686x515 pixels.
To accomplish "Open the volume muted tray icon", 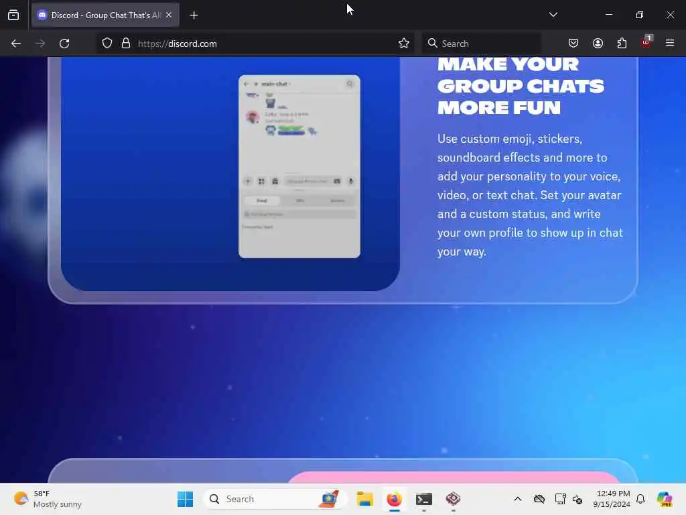I will coord(577,499).
